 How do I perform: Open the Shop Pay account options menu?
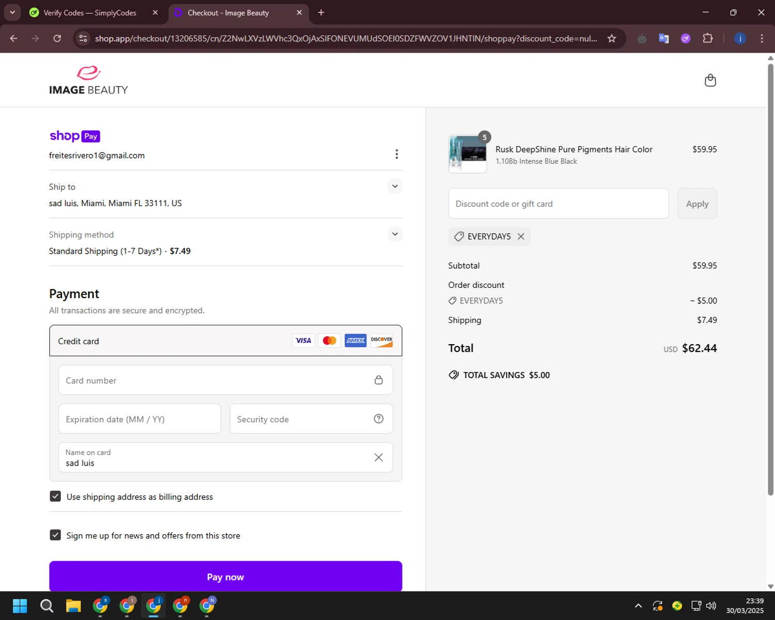396,154
